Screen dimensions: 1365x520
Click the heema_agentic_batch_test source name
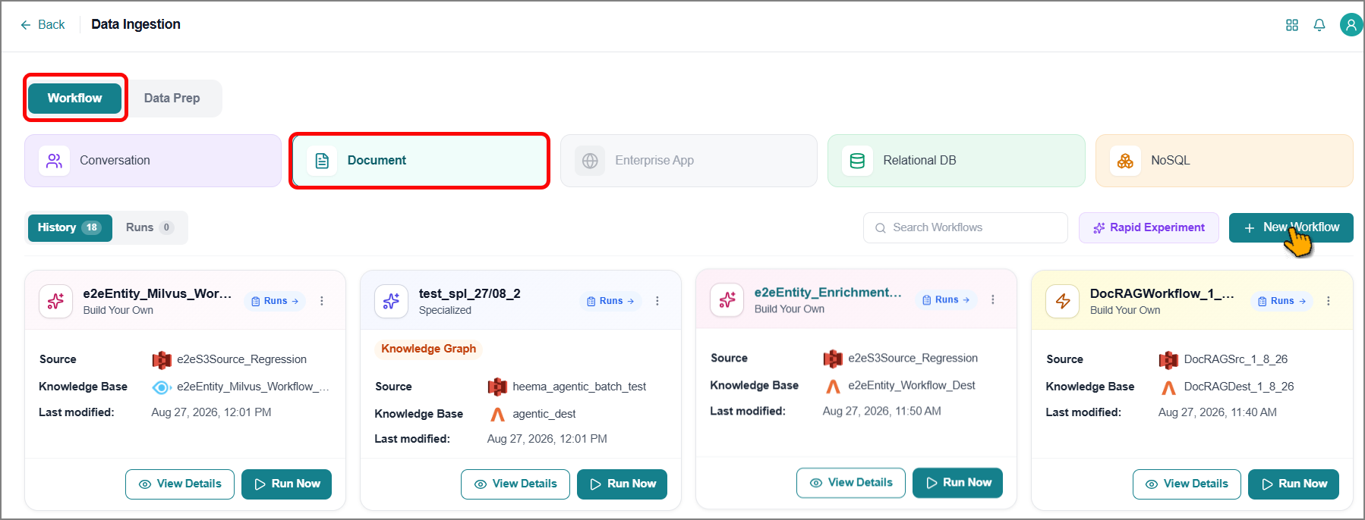click(x=579, y=387)
